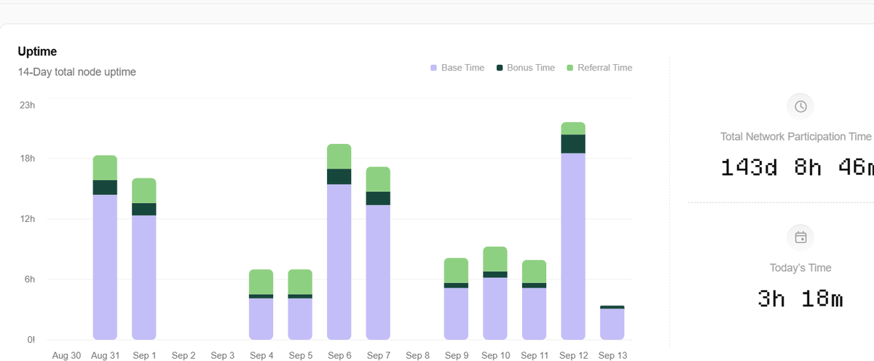Click the Total Network Participation Time label

point(796,136)
